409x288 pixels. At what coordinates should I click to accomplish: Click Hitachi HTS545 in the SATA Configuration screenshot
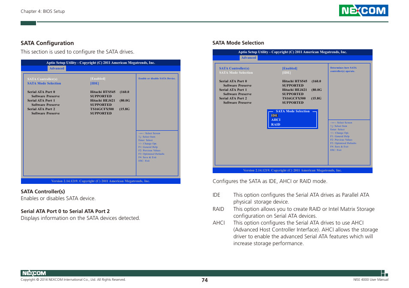coord(103,92)
